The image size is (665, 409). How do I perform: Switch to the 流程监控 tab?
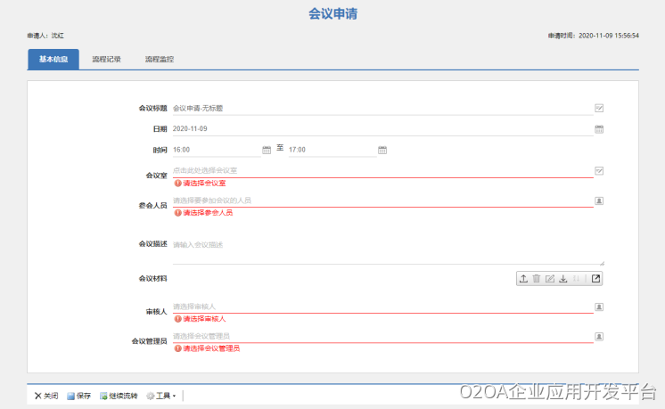[x=160, y=60]
